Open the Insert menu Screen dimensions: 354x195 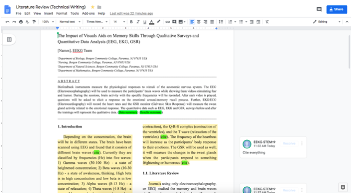[49, 14]
